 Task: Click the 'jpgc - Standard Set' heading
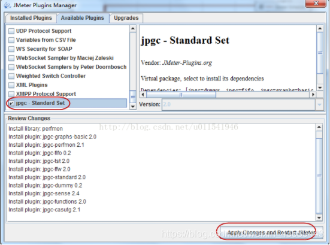[185, 40]
